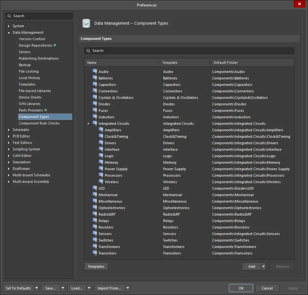Click the magnifier icon in Component Types search
The image size is (308, 295).
click(x=88, y=51)
